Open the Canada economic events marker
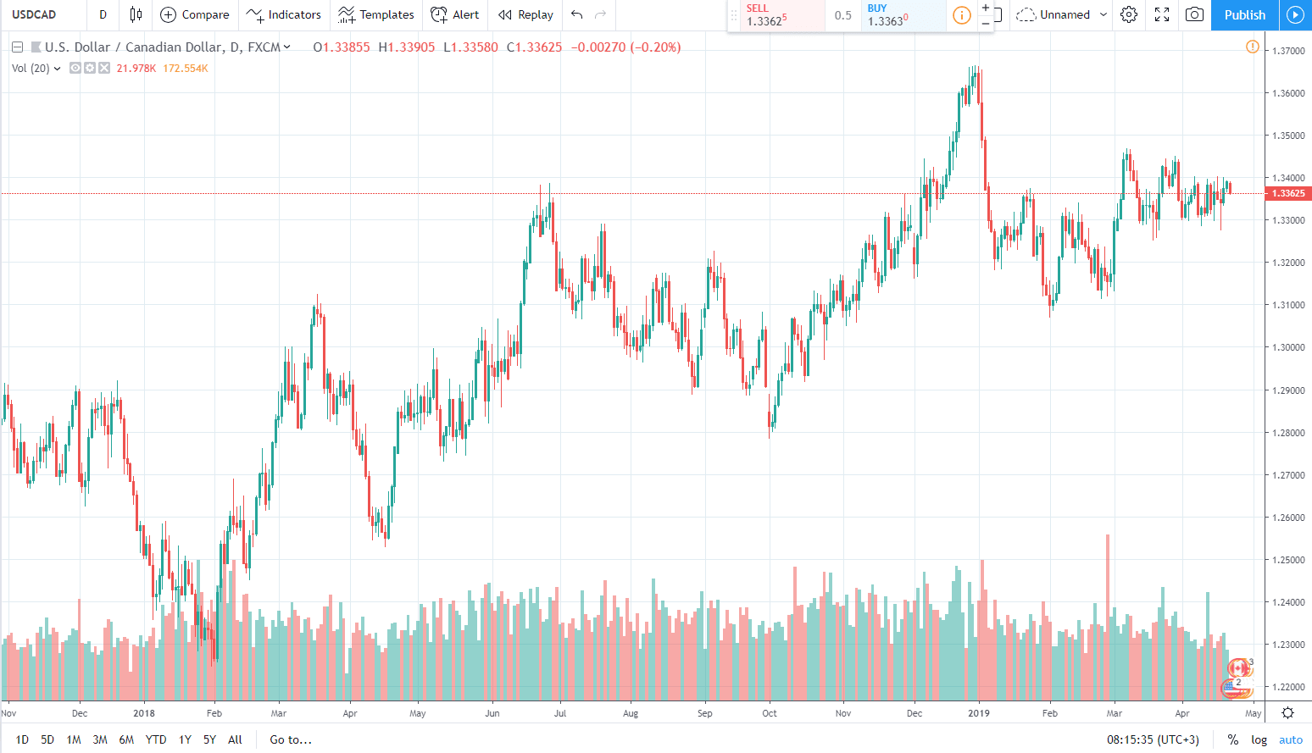This screenshot has width=1312, height=753. point(1240,668)
